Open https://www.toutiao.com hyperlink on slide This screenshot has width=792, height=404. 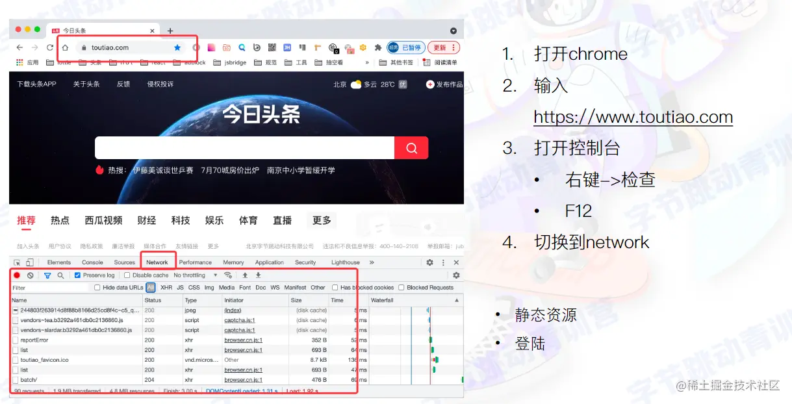[x=633, y=118]
